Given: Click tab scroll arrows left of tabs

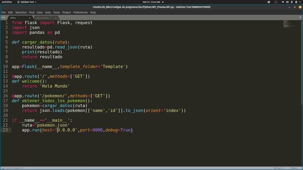Looking at the screenshot, I should (3, 17).
